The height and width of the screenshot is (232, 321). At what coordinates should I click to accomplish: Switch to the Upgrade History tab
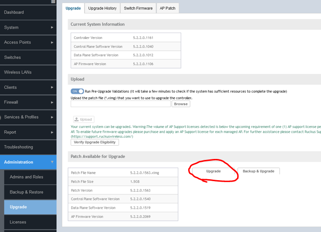[103, 8]
